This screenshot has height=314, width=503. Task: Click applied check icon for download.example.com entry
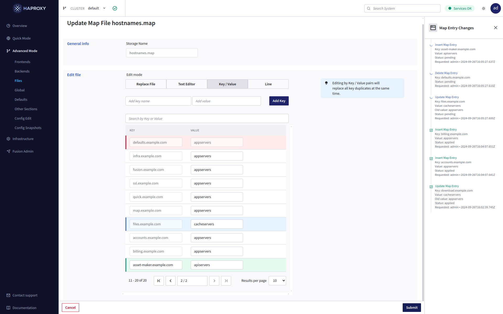click(431, 187)
